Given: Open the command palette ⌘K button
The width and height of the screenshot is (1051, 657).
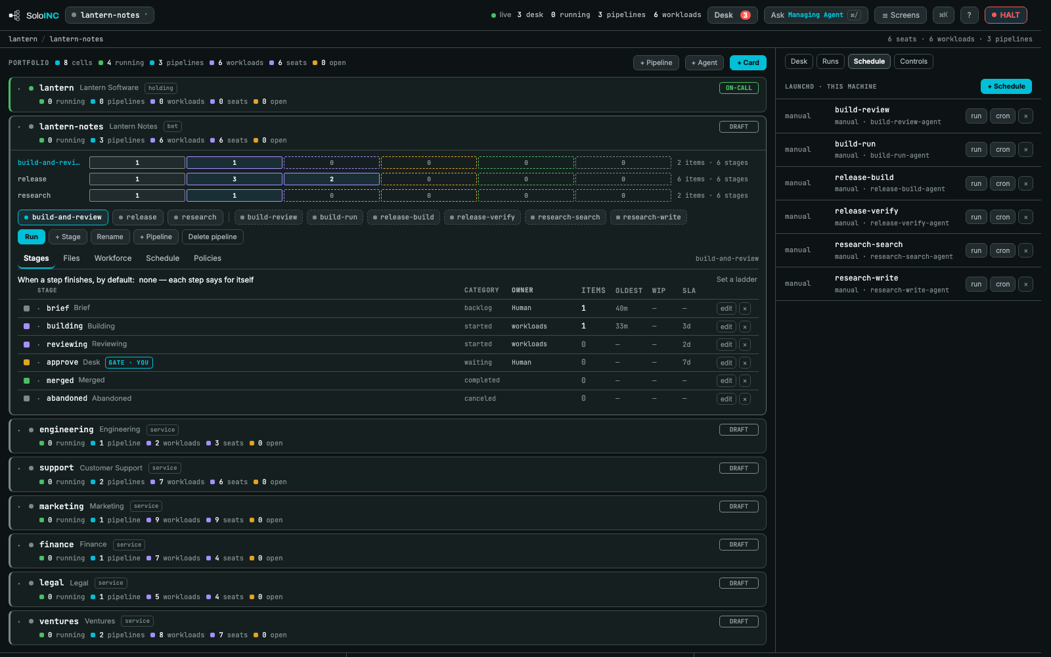Looking at the screenshot, I should (x=943, y=15).
